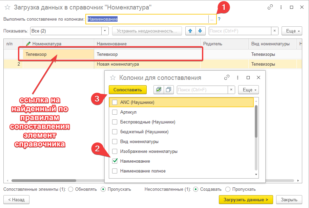
Task: Uncheck the Наименование checkbox
Action: pyautogui.click(x=115, y=161)
